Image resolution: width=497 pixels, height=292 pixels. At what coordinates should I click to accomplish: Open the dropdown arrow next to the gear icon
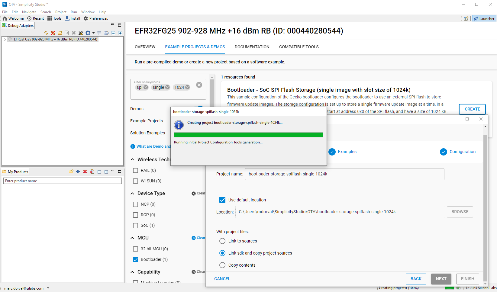[93, 33]
